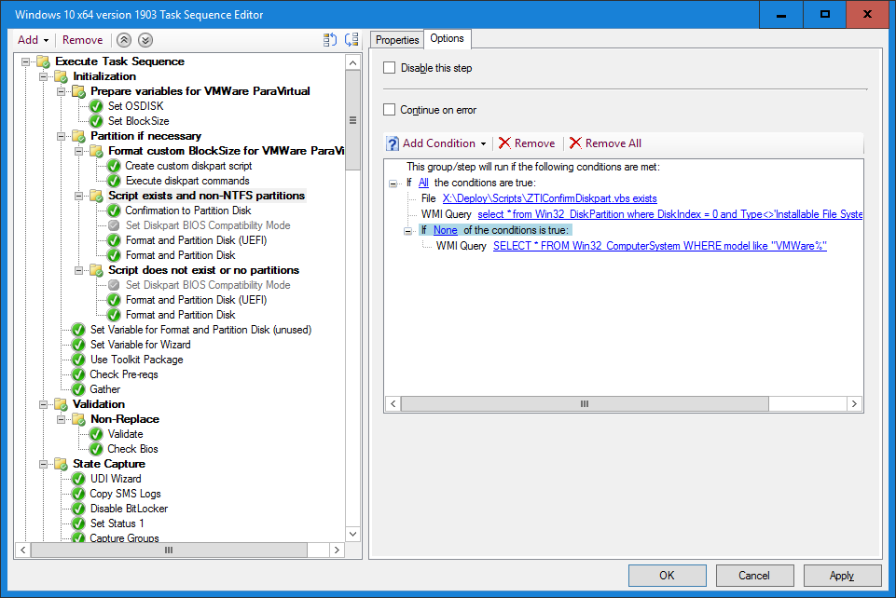The image size is (896, 598).
Task: Click Remove in the conditions toolbar
Action: [526, 143]
